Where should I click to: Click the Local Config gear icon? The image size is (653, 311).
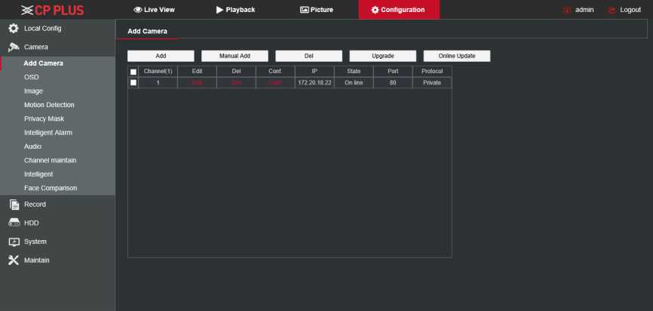point(13,29)
